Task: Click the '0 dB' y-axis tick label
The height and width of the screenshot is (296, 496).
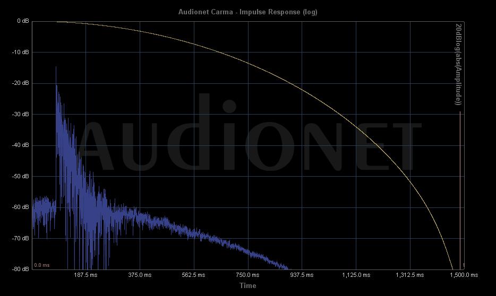Action: (22, 21)
